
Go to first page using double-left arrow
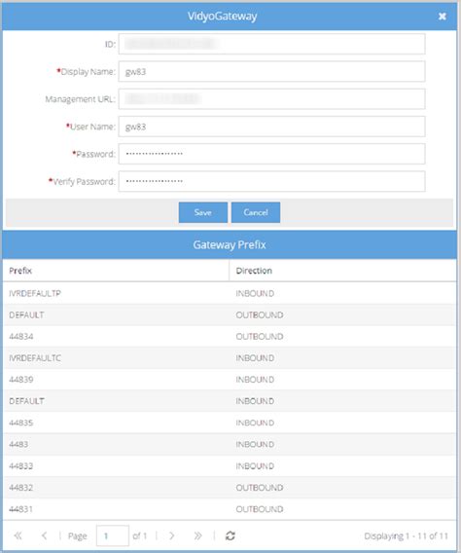pyautogui.click(x=18, y=535)
